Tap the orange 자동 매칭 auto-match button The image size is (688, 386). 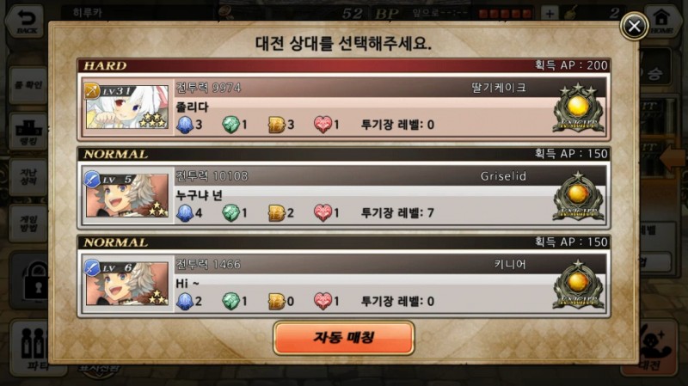click(343, 337)
